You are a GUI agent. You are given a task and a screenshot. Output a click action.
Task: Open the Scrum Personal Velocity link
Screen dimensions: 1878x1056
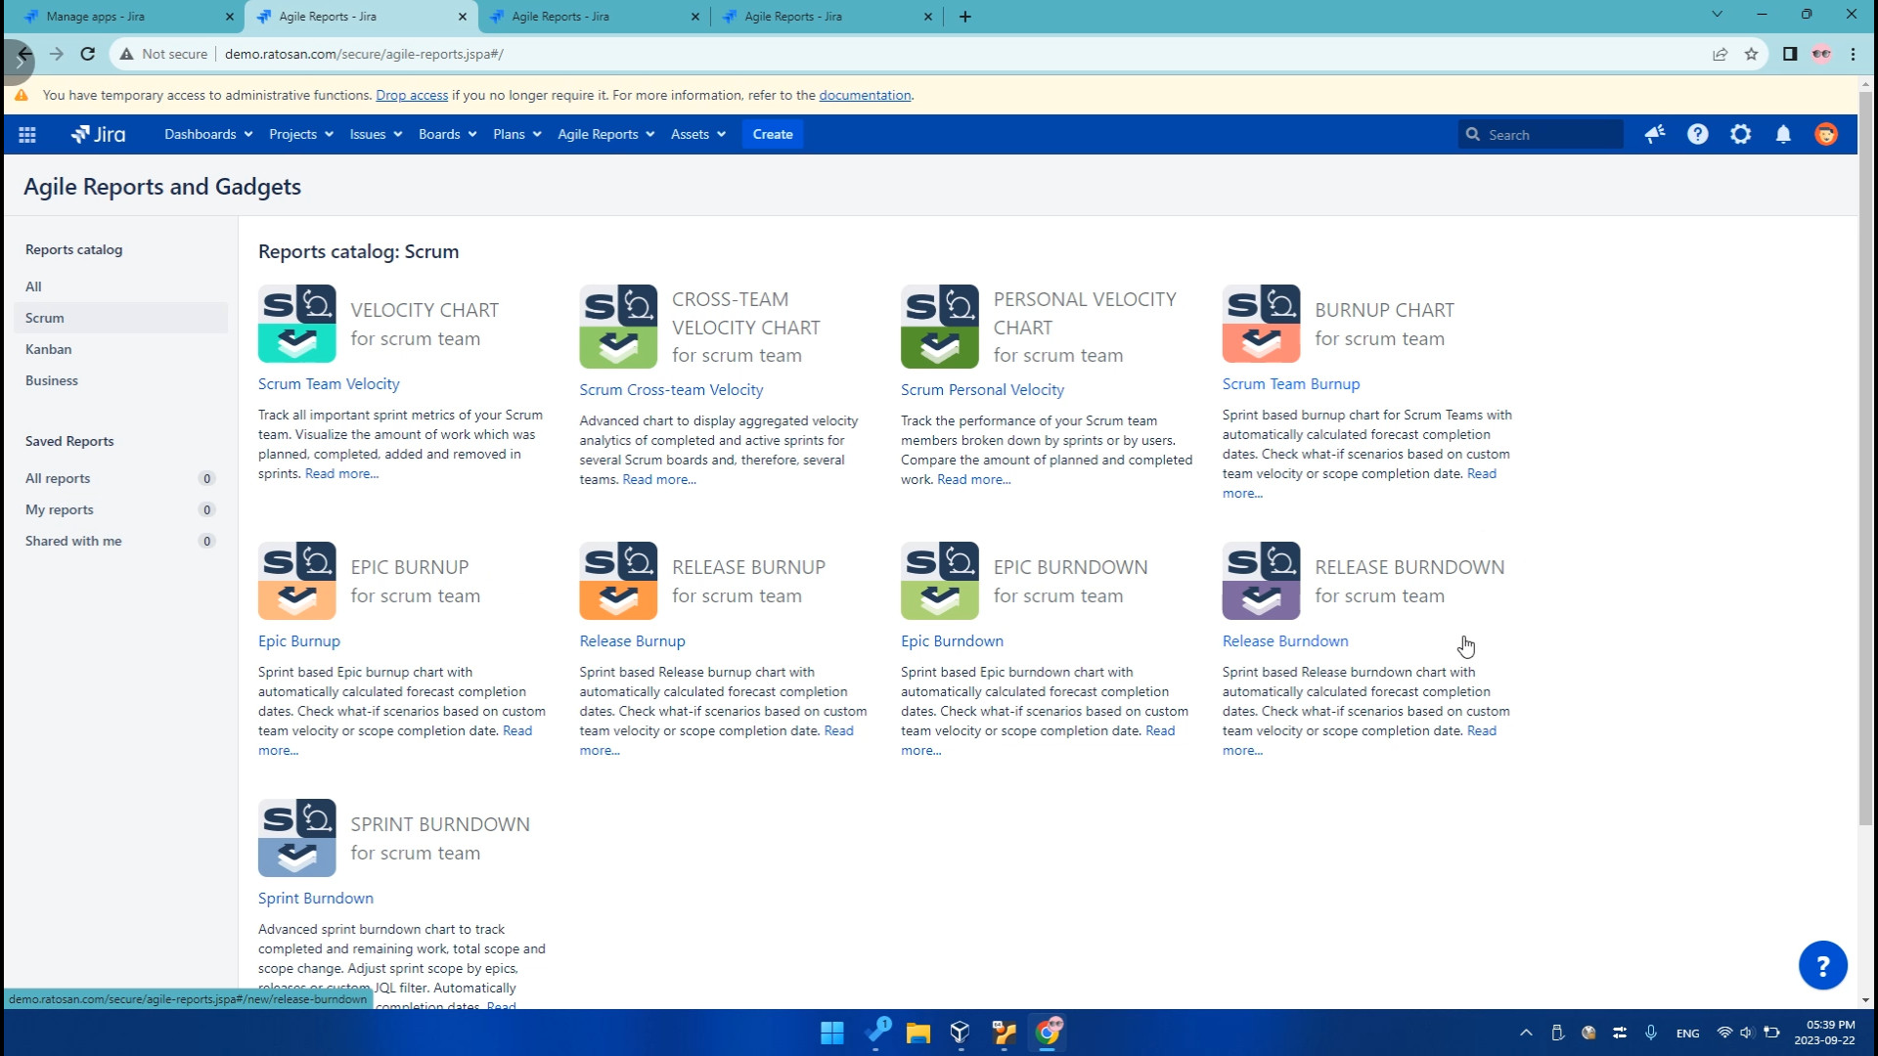(x=982, y=390)
